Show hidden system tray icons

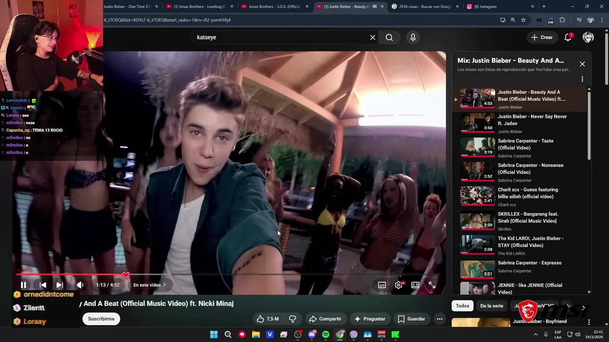(x=536, y=334)
